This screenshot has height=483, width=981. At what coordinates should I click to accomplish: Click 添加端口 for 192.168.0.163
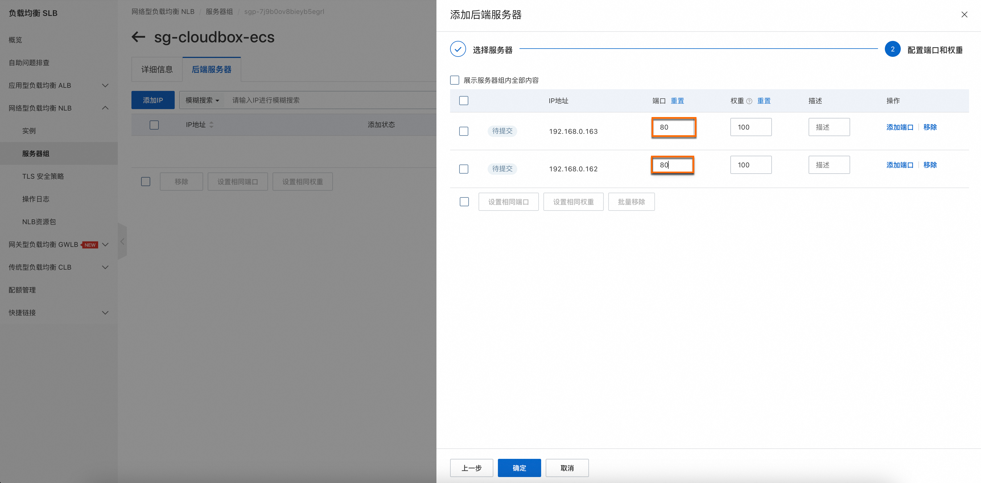900,127
